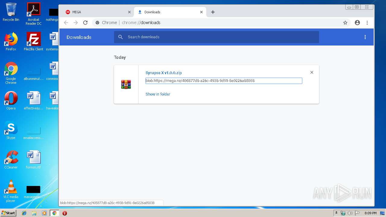Launch Internet Explorer from taskbar
The image size is (386, 217).
tap(24, 213)
